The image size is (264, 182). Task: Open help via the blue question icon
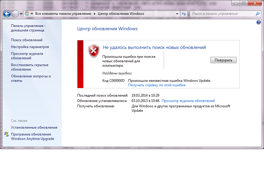(259, 22)
